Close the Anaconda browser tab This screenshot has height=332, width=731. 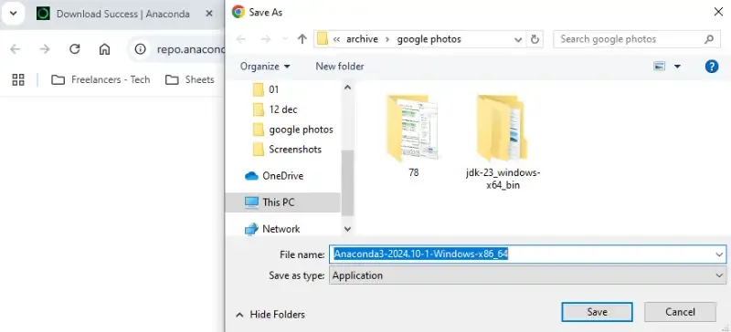[209, 14]
